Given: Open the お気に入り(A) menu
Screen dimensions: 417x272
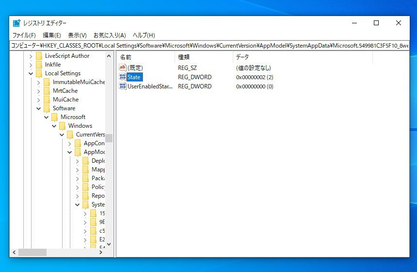Looking at the screenshot, I should click(110, 35).
